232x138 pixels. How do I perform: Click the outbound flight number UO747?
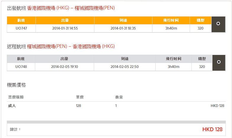tap(21, 28)
